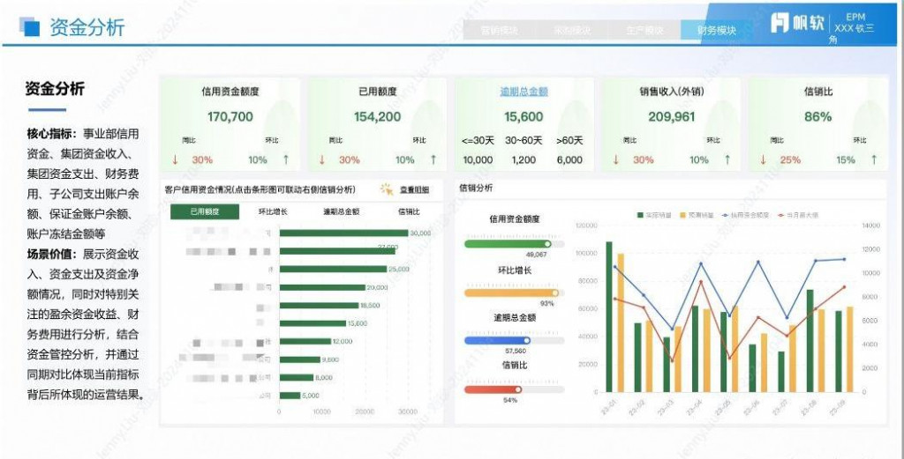Screen dimensions: 904x459
Task: Click the blue square icon beside 资金分析 title
Action: tap(29, 26)
